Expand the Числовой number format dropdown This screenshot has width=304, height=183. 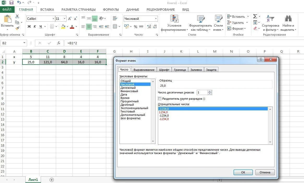(x=156, y=19)
